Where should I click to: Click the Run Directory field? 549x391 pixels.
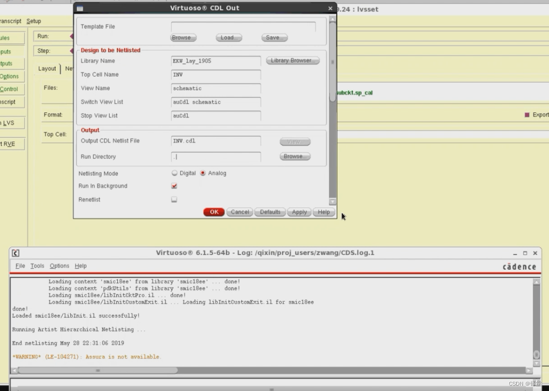[x=216, y=157]
